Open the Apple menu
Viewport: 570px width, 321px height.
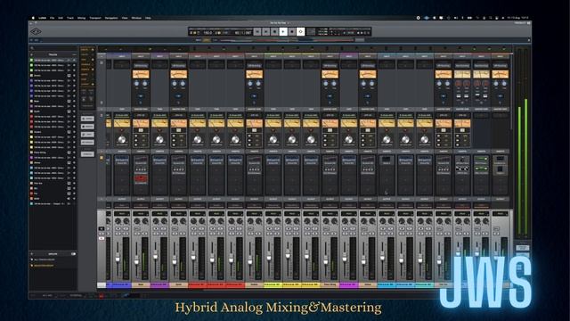click(33, 18)
